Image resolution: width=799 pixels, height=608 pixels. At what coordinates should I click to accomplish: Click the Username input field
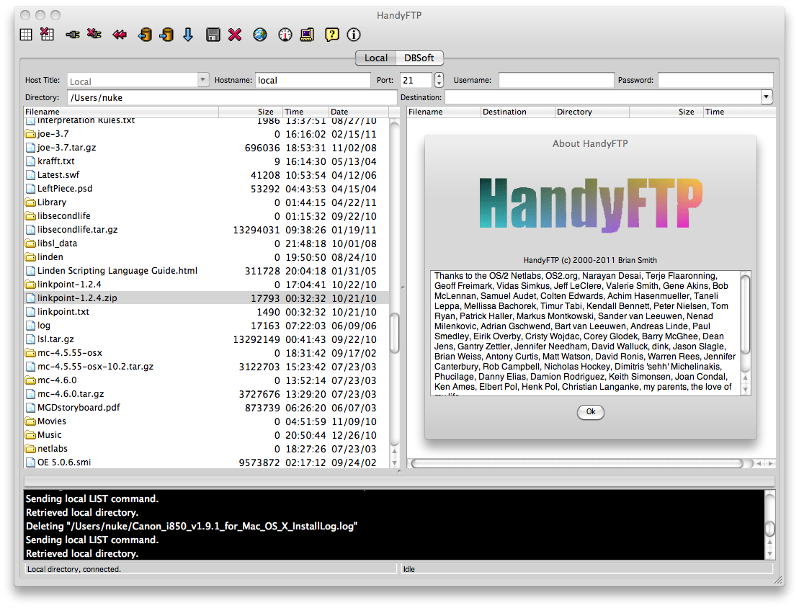click(556, 80)
